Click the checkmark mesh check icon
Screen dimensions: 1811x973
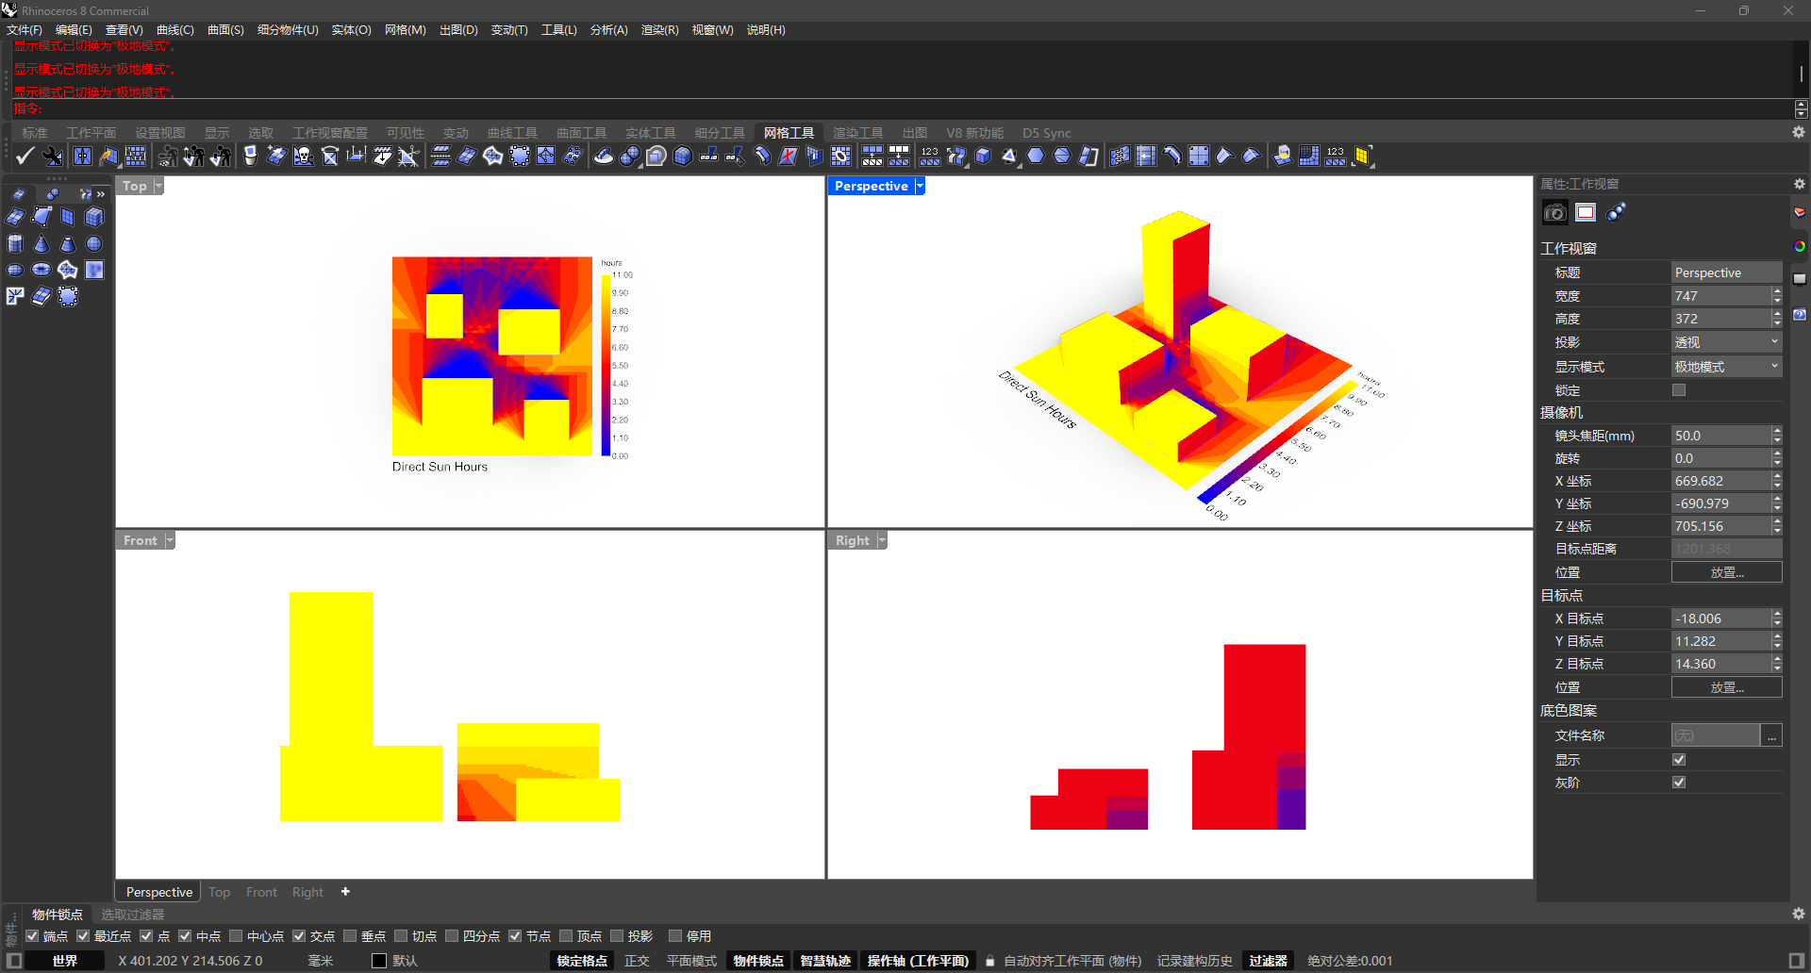click(x=25, y=157)
